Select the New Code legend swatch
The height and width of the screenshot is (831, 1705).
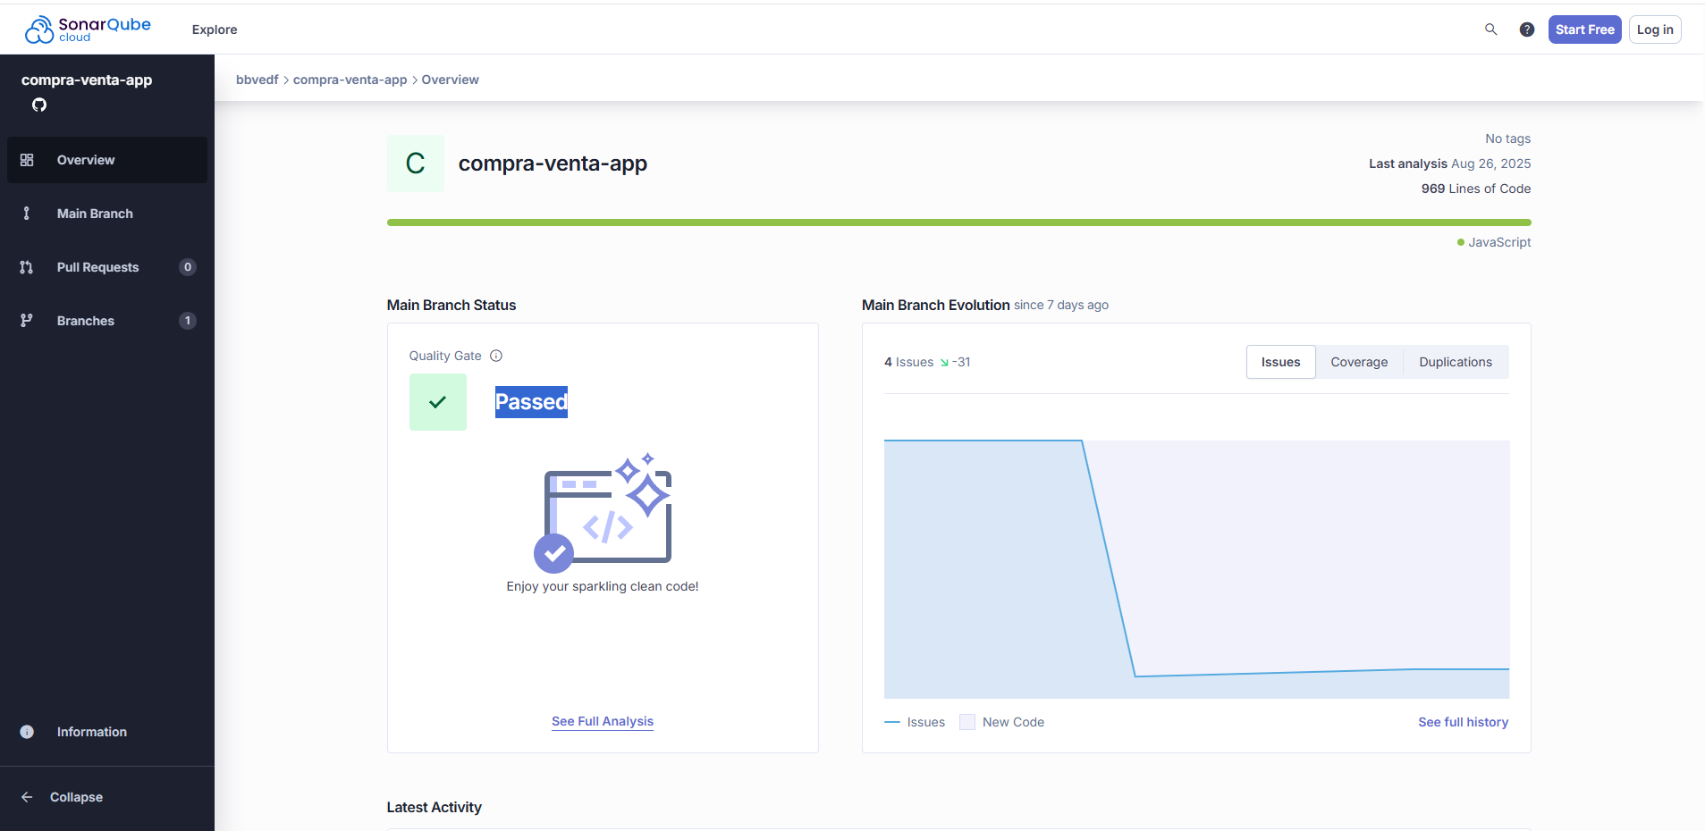[967, 722]
